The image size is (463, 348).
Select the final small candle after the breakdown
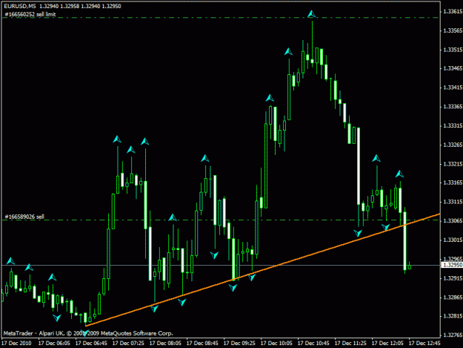[410, 266]
